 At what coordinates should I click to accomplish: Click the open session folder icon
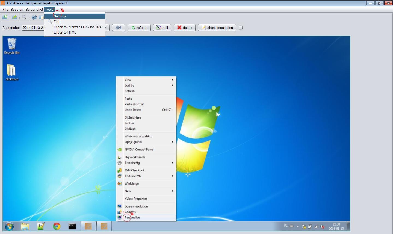(x=14, y=17)
